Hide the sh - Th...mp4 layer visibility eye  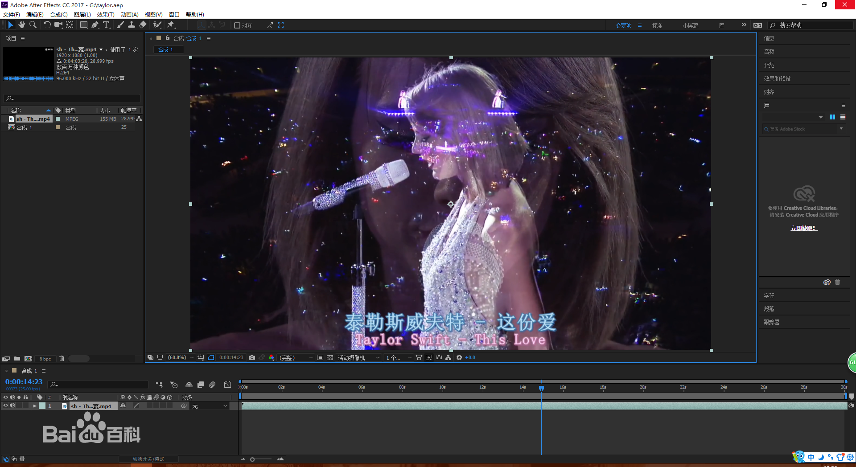point(5,406)
